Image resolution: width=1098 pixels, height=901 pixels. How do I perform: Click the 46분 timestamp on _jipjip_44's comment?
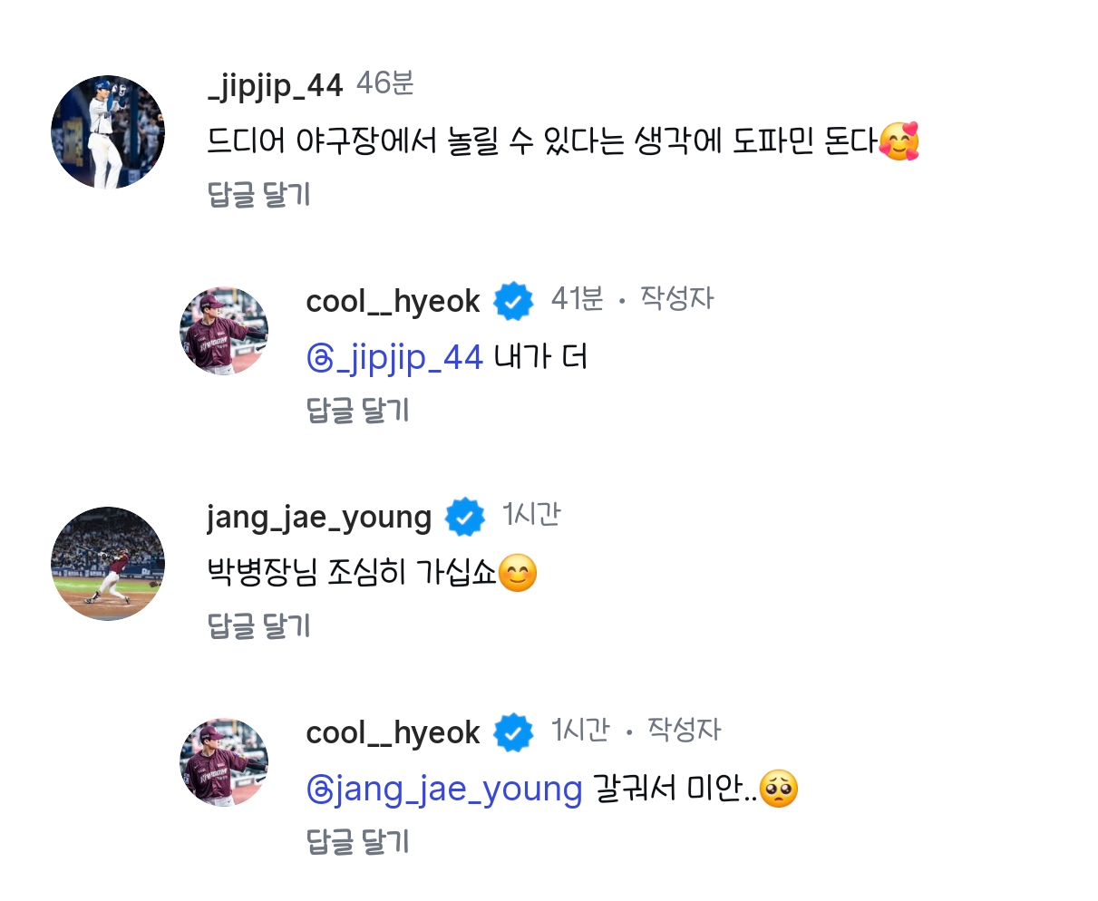tap(385, 83)
